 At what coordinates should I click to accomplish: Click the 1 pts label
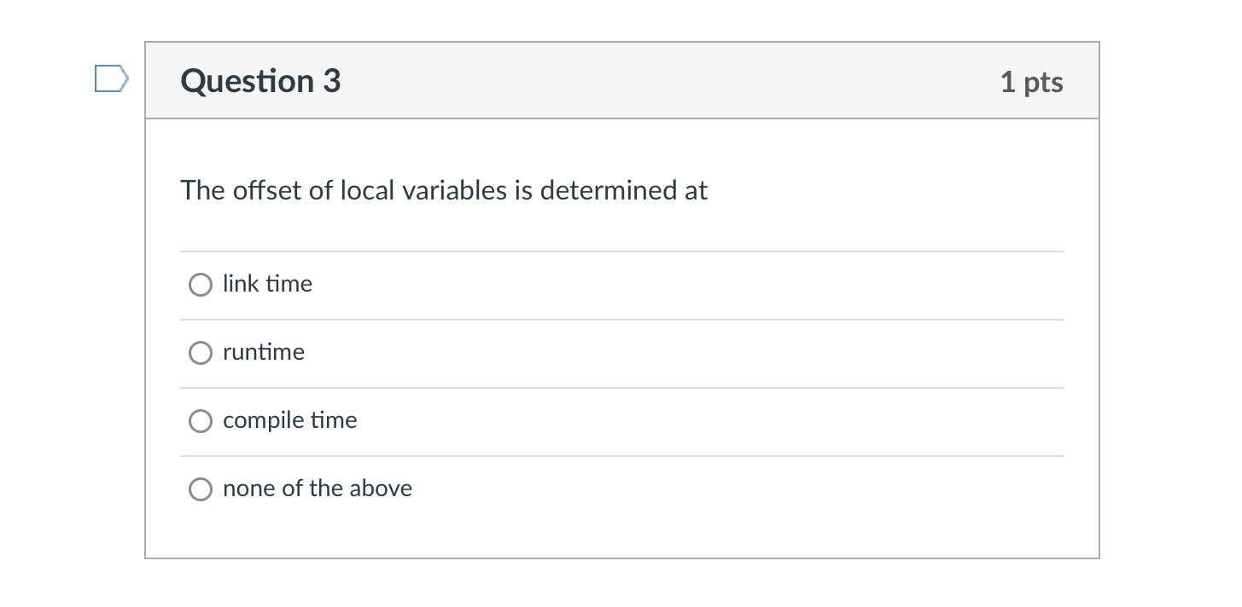[1032, 82]
